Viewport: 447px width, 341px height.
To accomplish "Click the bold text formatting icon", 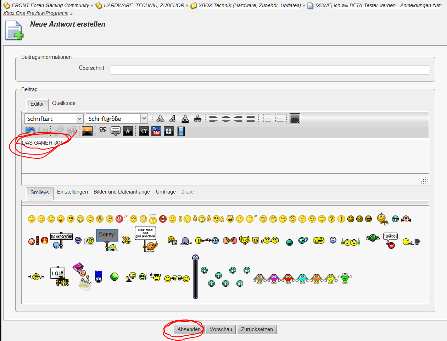I will pos(160,118).
